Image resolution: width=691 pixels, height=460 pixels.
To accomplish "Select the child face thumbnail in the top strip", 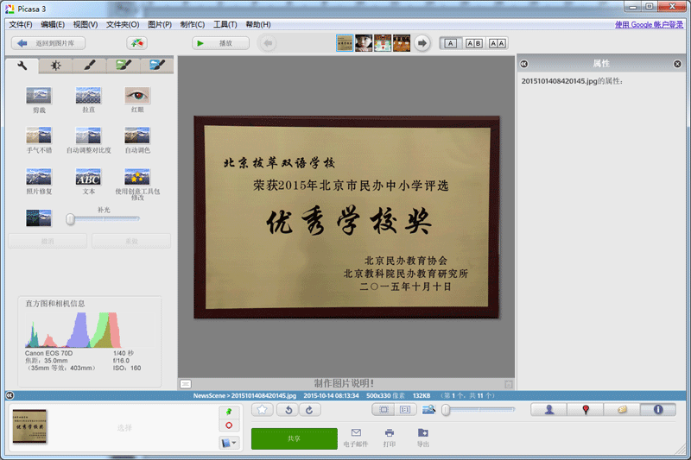I will [x=364, y=43].
